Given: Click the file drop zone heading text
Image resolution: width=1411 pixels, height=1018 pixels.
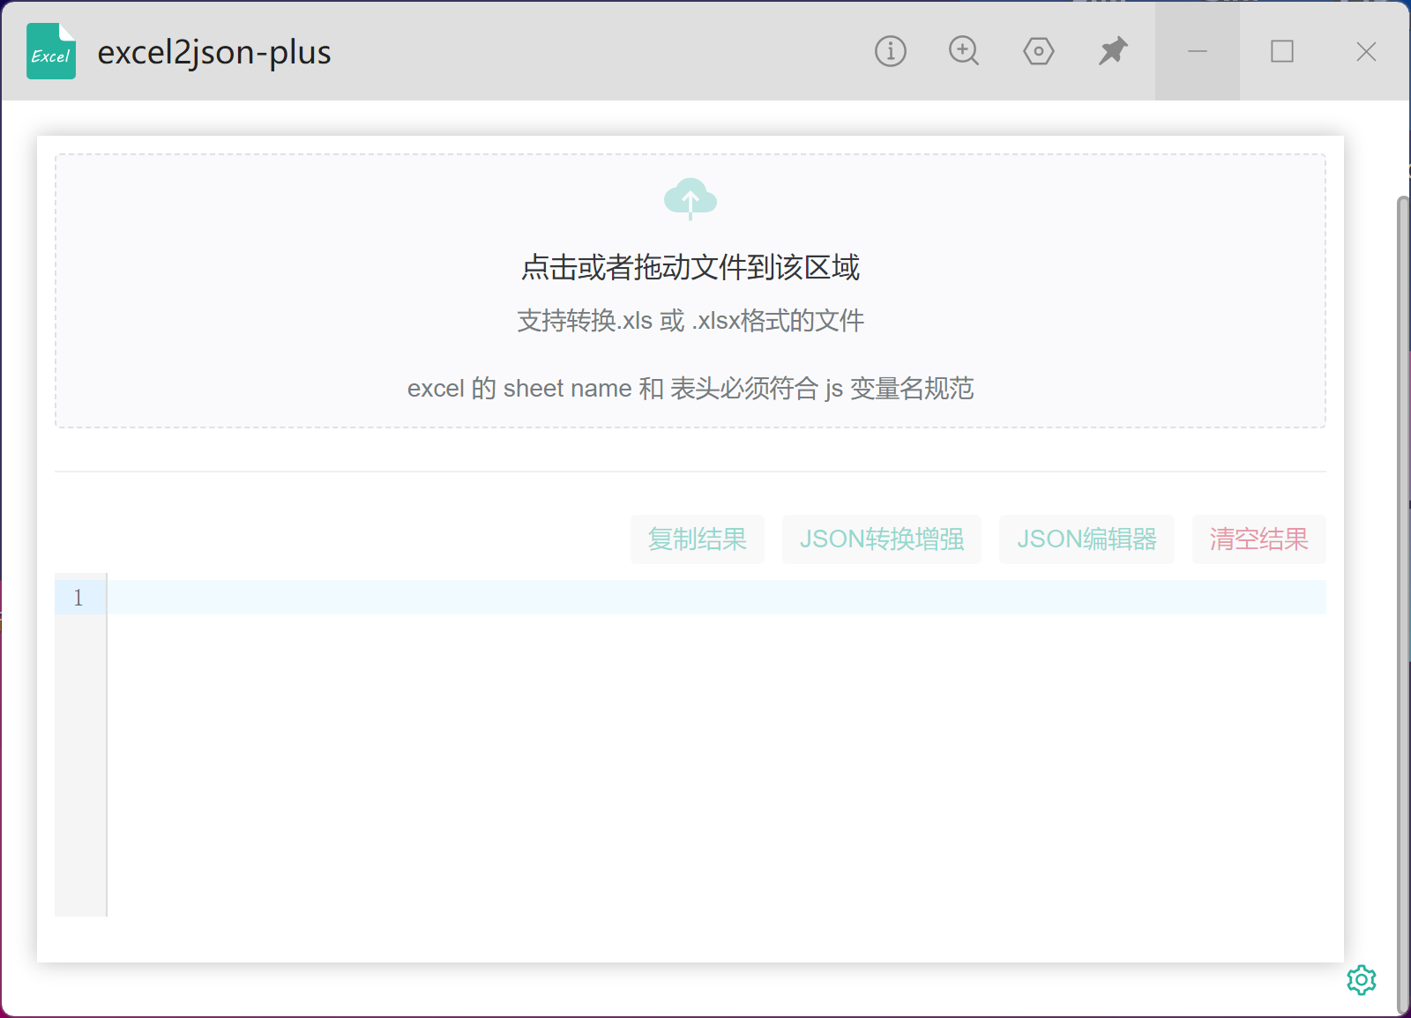Looking at the screenshot, I should click(691, 267).
